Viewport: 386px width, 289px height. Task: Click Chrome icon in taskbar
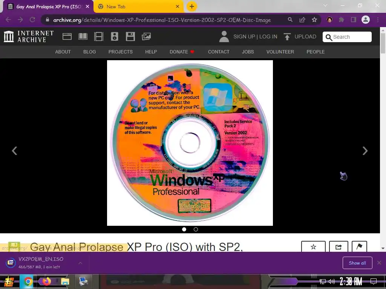pos(28,281)
